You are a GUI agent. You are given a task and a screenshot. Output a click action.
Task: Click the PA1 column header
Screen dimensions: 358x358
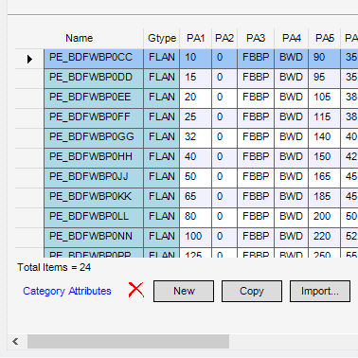pyautogui.click(x=195, y=38)
